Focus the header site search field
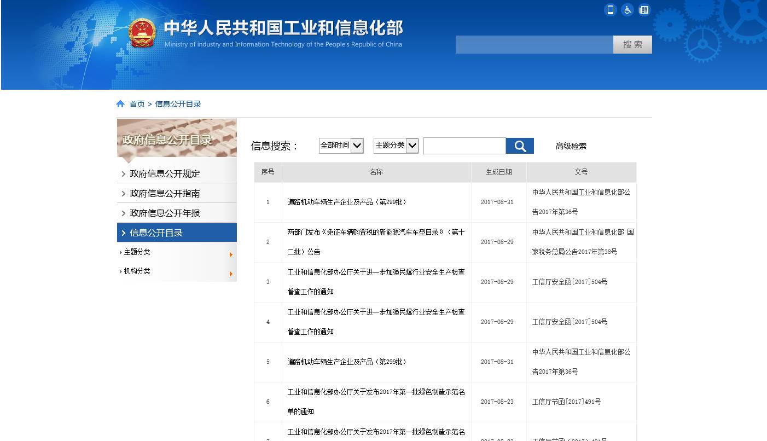The height and width of the screenshot is (441, 767). click(534, 44)
